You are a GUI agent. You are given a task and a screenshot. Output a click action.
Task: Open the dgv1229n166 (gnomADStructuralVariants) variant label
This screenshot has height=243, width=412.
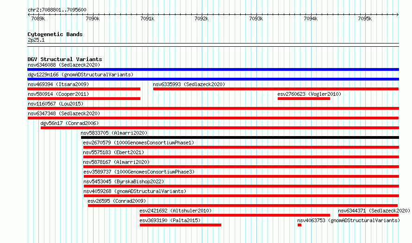coord(81,75)
